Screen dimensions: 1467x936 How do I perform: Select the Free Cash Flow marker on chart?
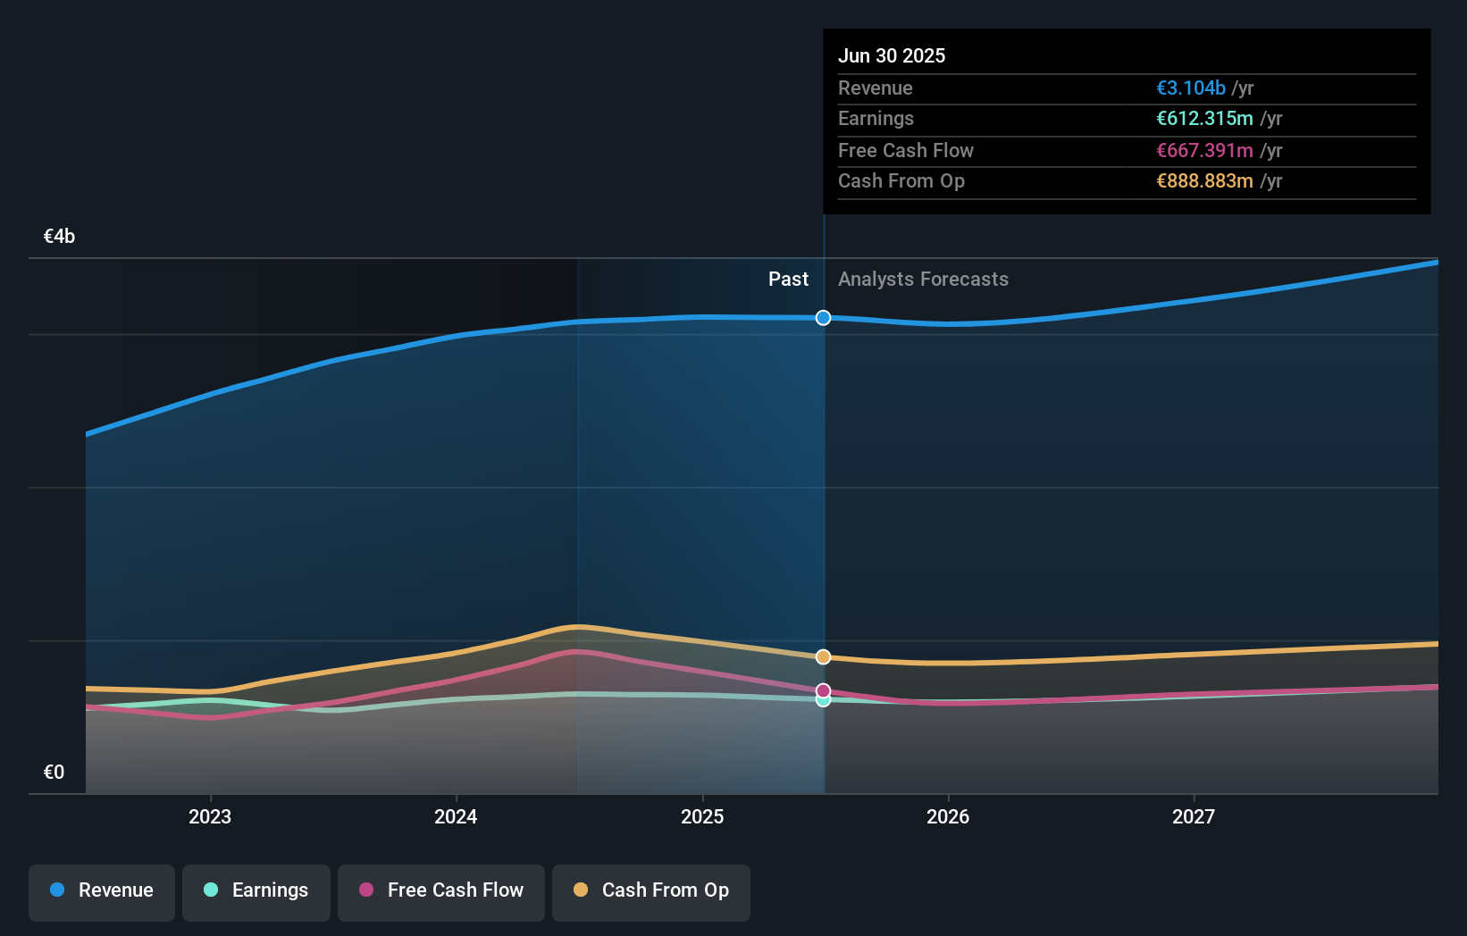click(x=823, y=689)
